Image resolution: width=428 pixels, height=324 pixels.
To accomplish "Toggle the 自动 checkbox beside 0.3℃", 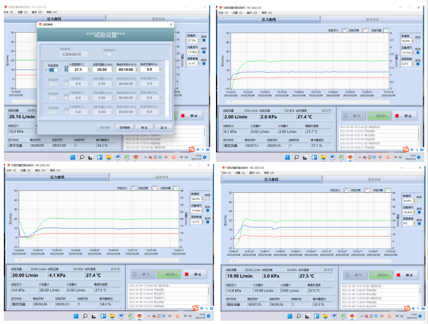I will (x=418, y=64).
